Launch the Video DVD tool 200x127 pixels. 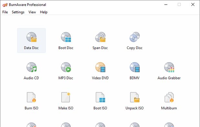click(x=100, y=71)
